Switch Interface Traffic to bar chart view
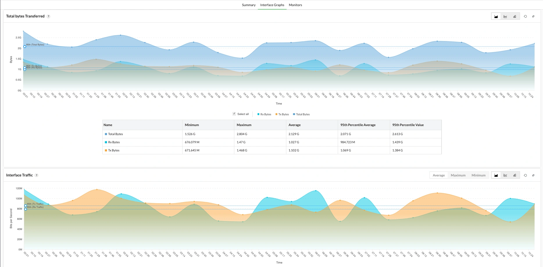The image size is (543, 267). 515,175
